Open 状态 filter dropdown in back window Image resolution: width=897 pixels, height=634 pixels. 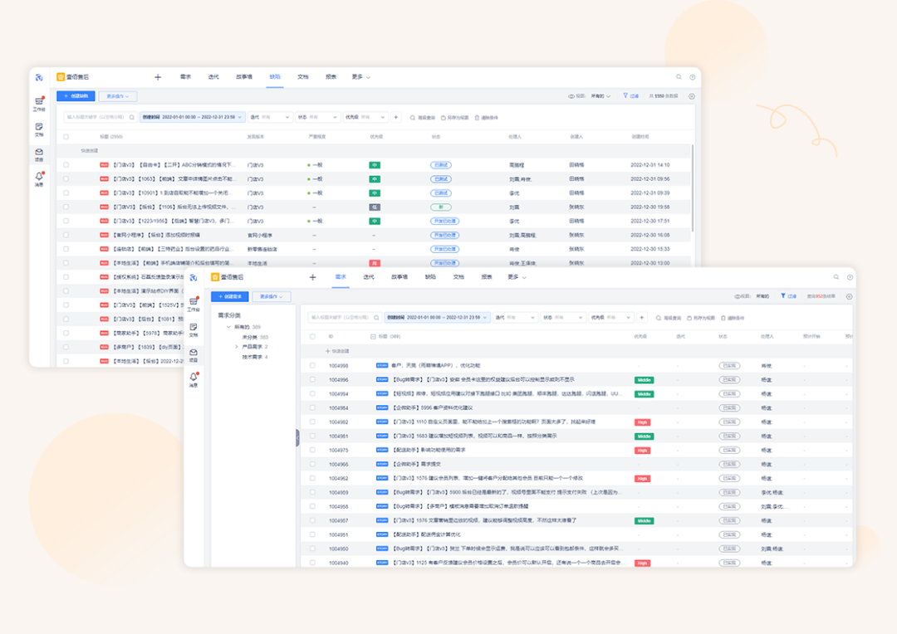click(317, 117)
